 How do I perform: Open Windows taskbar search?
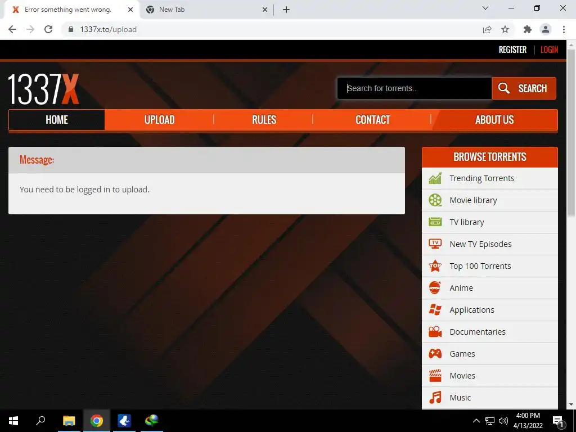tap(40, 421)
